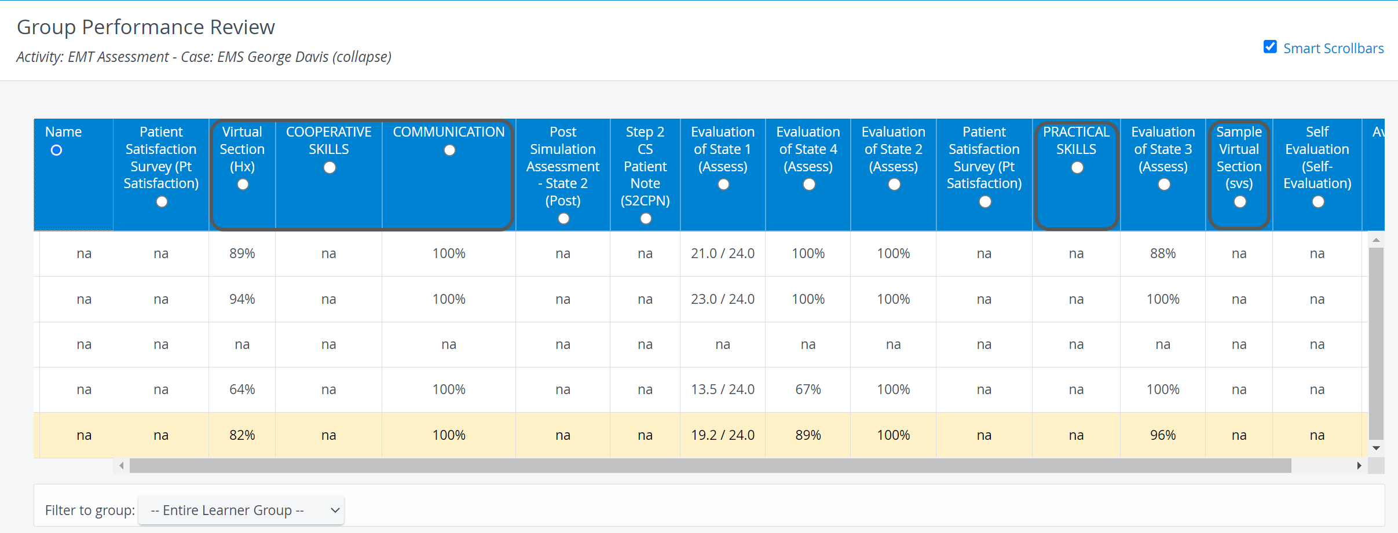Click the Activity case title to collapse
The width and height of the screenshot is (1398, 533).
[x=204, y=57]
